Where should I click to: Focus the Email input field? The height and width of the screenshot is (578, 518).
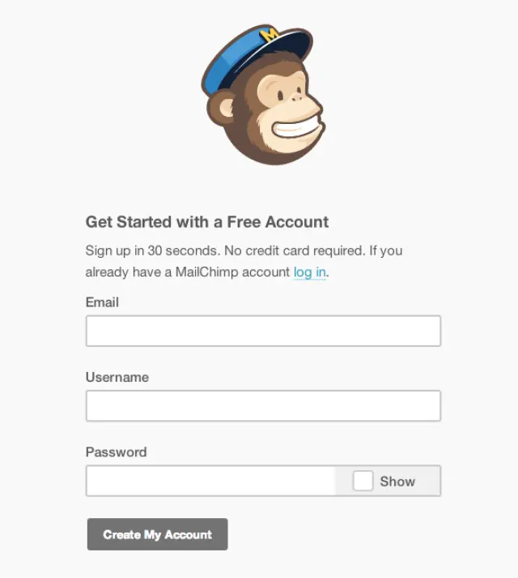tap(263, 332)
